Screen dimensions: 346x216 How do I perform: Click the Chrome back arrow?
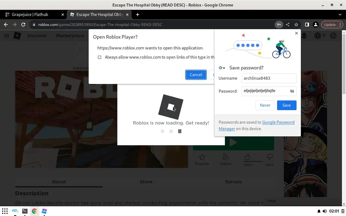[x=6, y=25]
